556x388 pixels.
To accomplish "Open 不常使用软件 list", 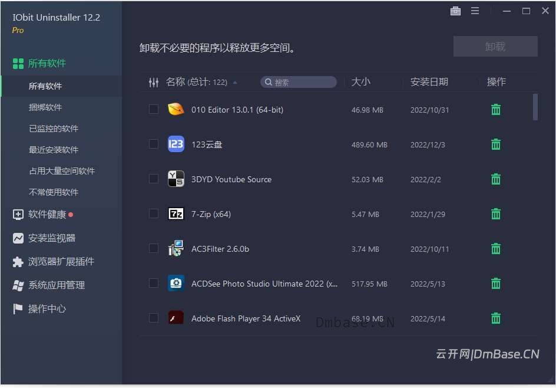I will pos(53,192).
